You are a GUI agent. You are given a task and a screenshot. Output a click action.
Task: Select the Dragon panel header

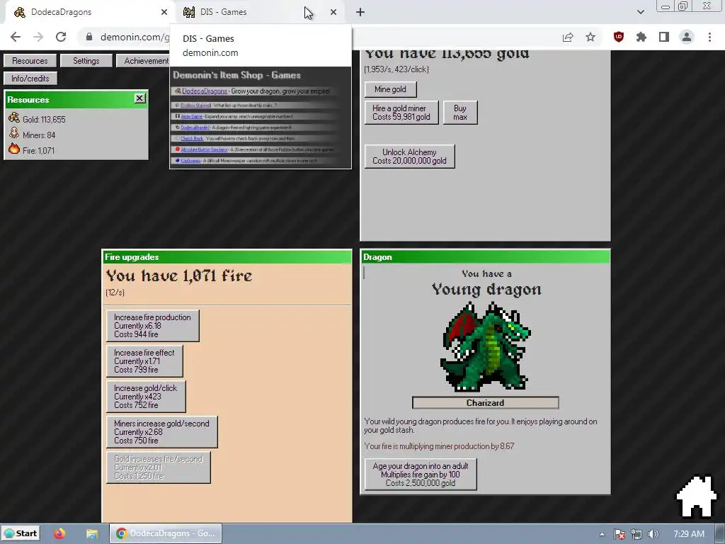click(x=485, y=257)
